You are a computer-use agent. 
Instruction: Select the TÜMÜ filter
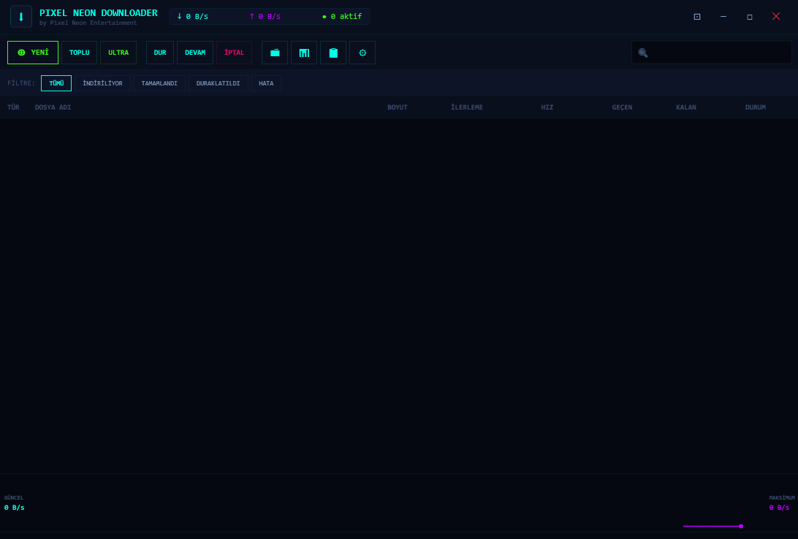coord(56,83)
